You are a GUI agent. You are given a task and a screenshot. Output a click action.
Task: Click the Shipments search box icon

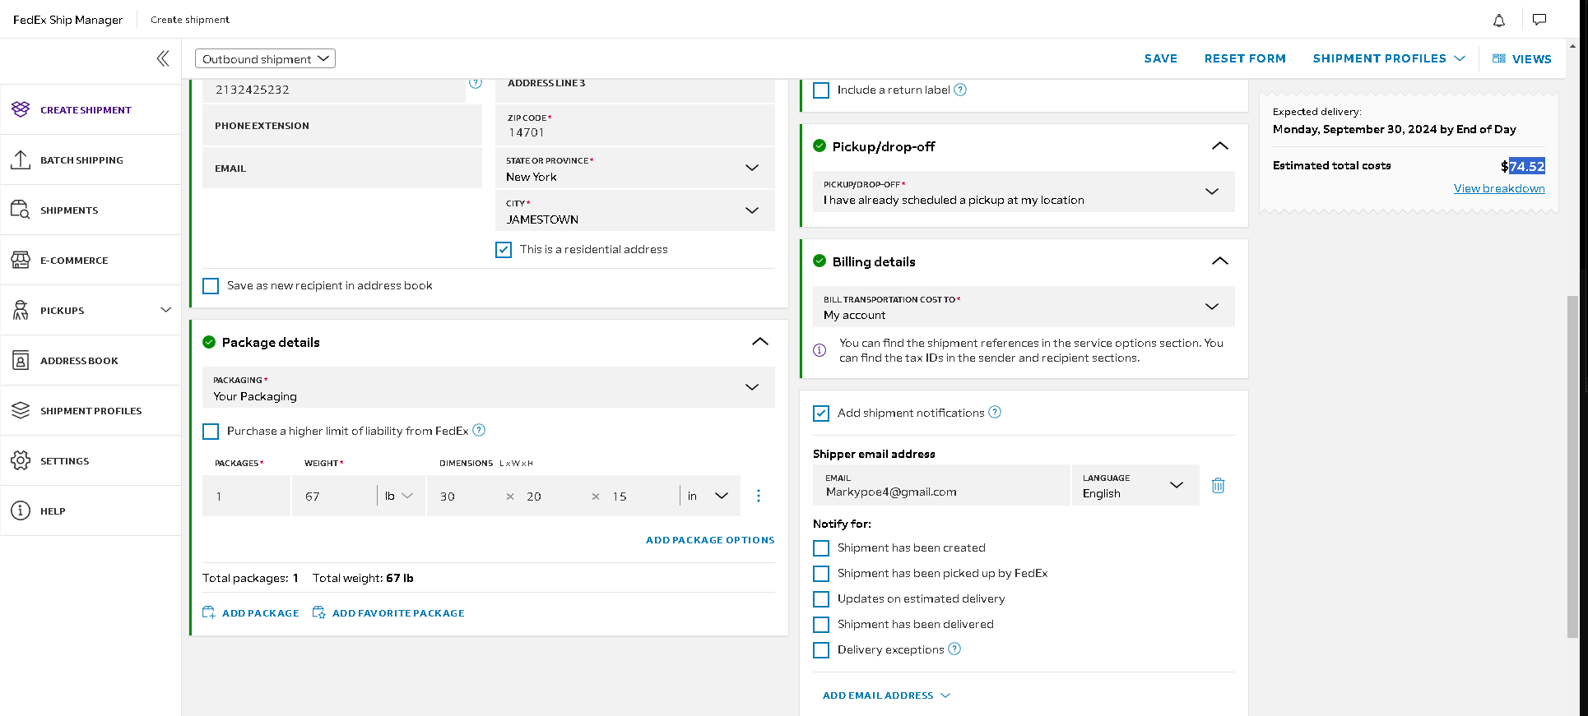pos(21,210)
